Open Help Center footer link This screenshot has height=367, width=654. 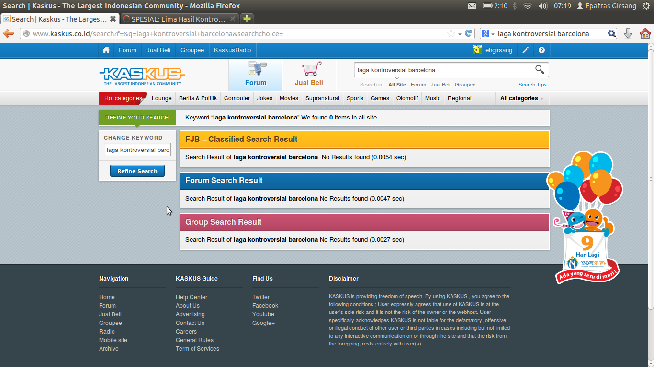(x=192, y=297)
